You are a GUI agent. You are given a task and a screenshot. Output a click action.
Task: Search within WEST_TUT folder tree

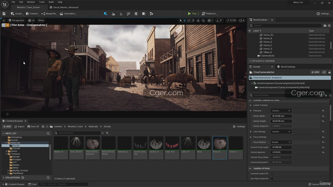[x=48, y=133]
